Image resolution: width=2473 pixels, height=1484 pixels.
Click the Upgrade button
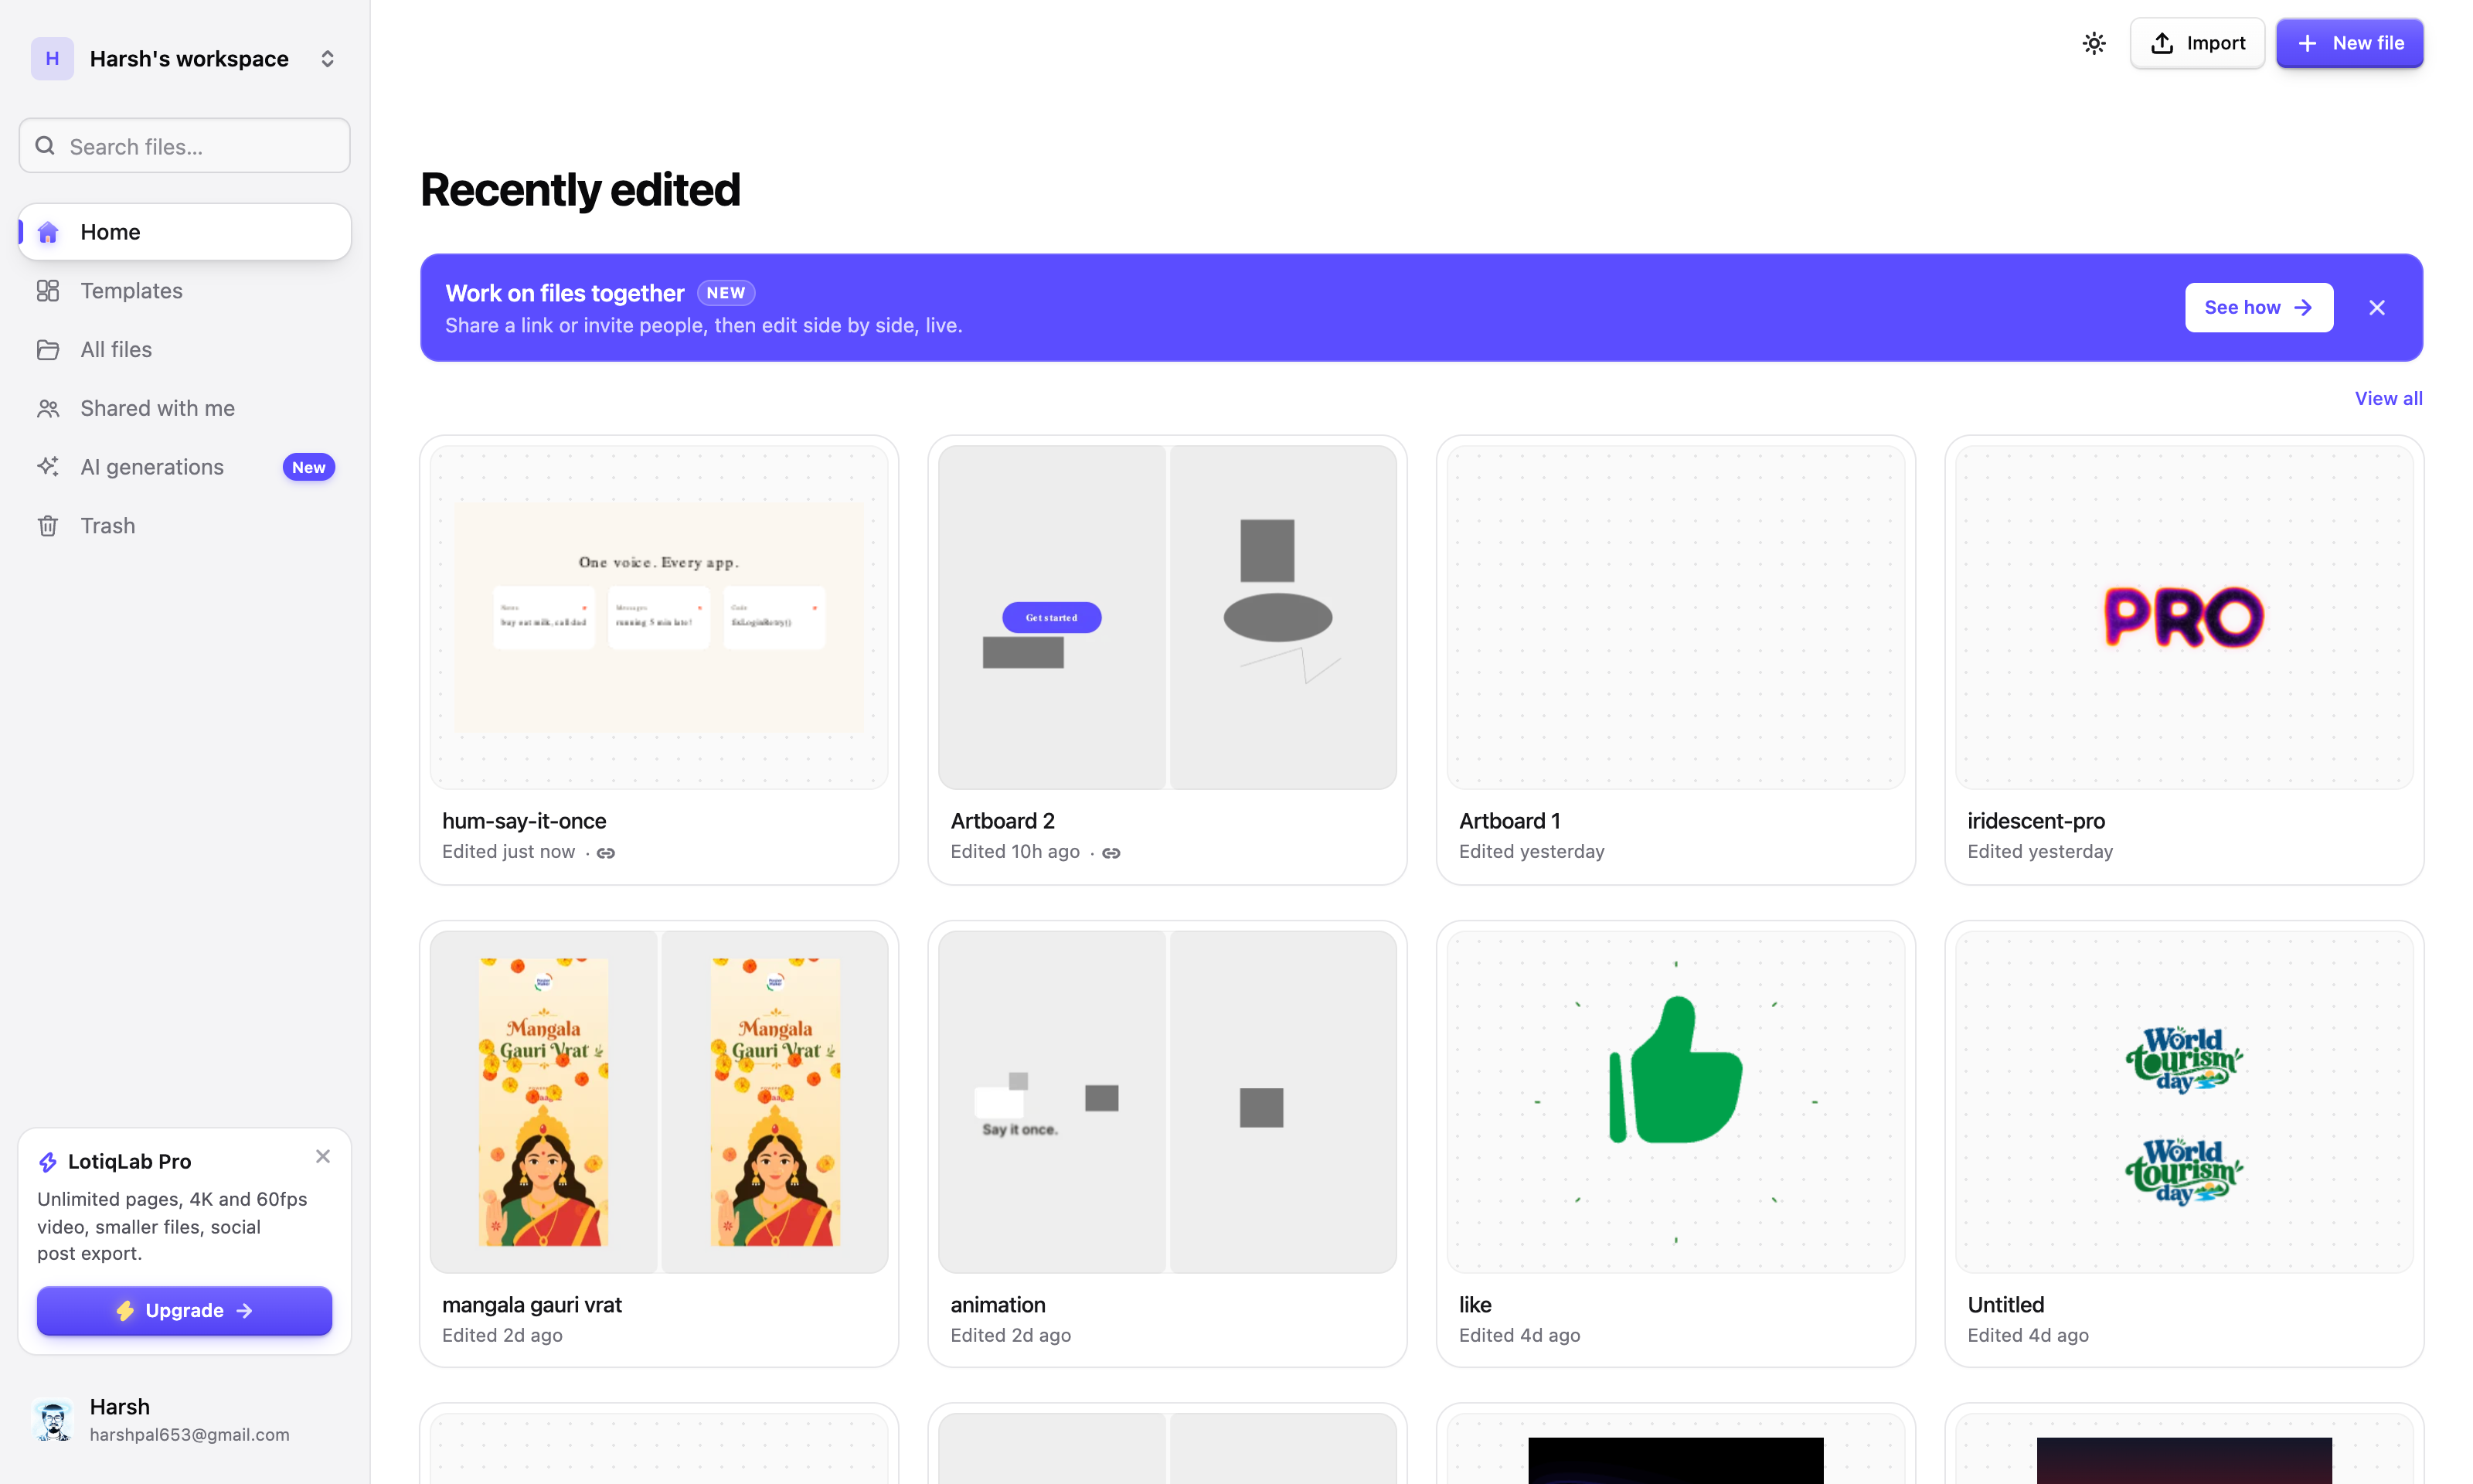pyautogui.click(x=185, y=1310)
